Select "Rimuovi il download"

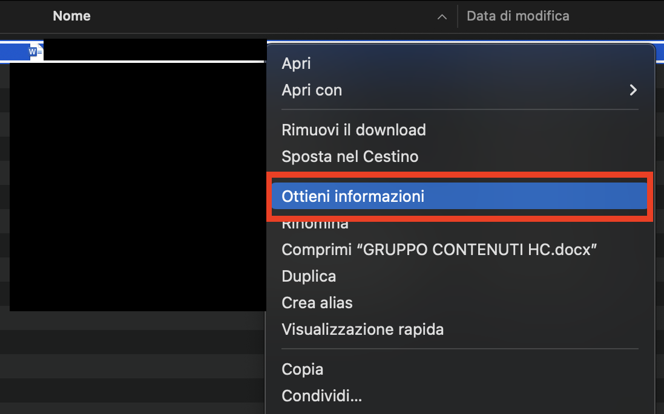coord(353,129)
